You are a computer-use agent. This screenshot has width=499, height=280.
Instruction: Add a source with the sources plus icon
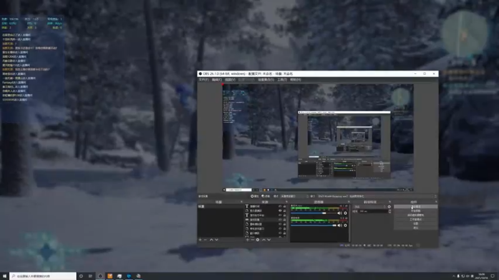[247, 240]
